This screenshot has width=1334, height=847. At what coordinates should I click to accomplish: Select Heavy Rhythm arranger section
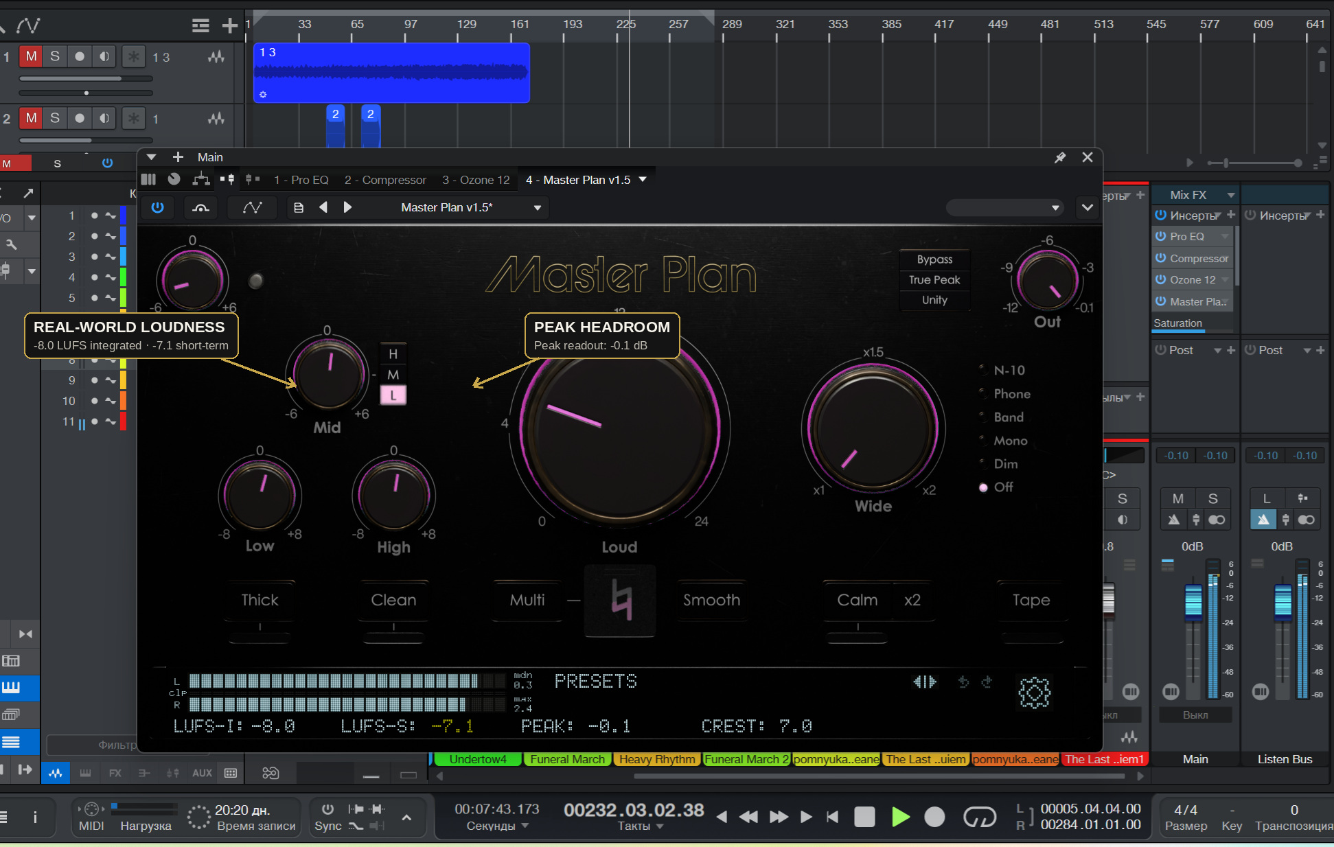pyautogui.click(x=656, y=759)
